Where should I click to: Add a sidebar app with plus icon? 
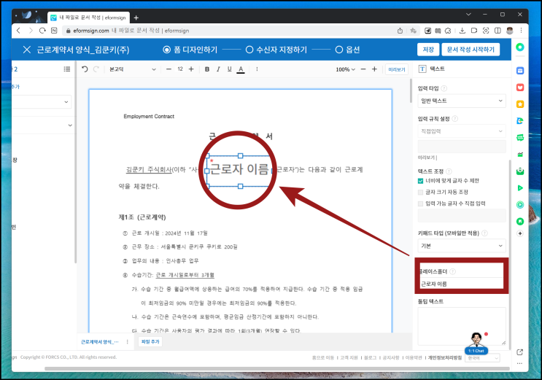click(520, 233)
